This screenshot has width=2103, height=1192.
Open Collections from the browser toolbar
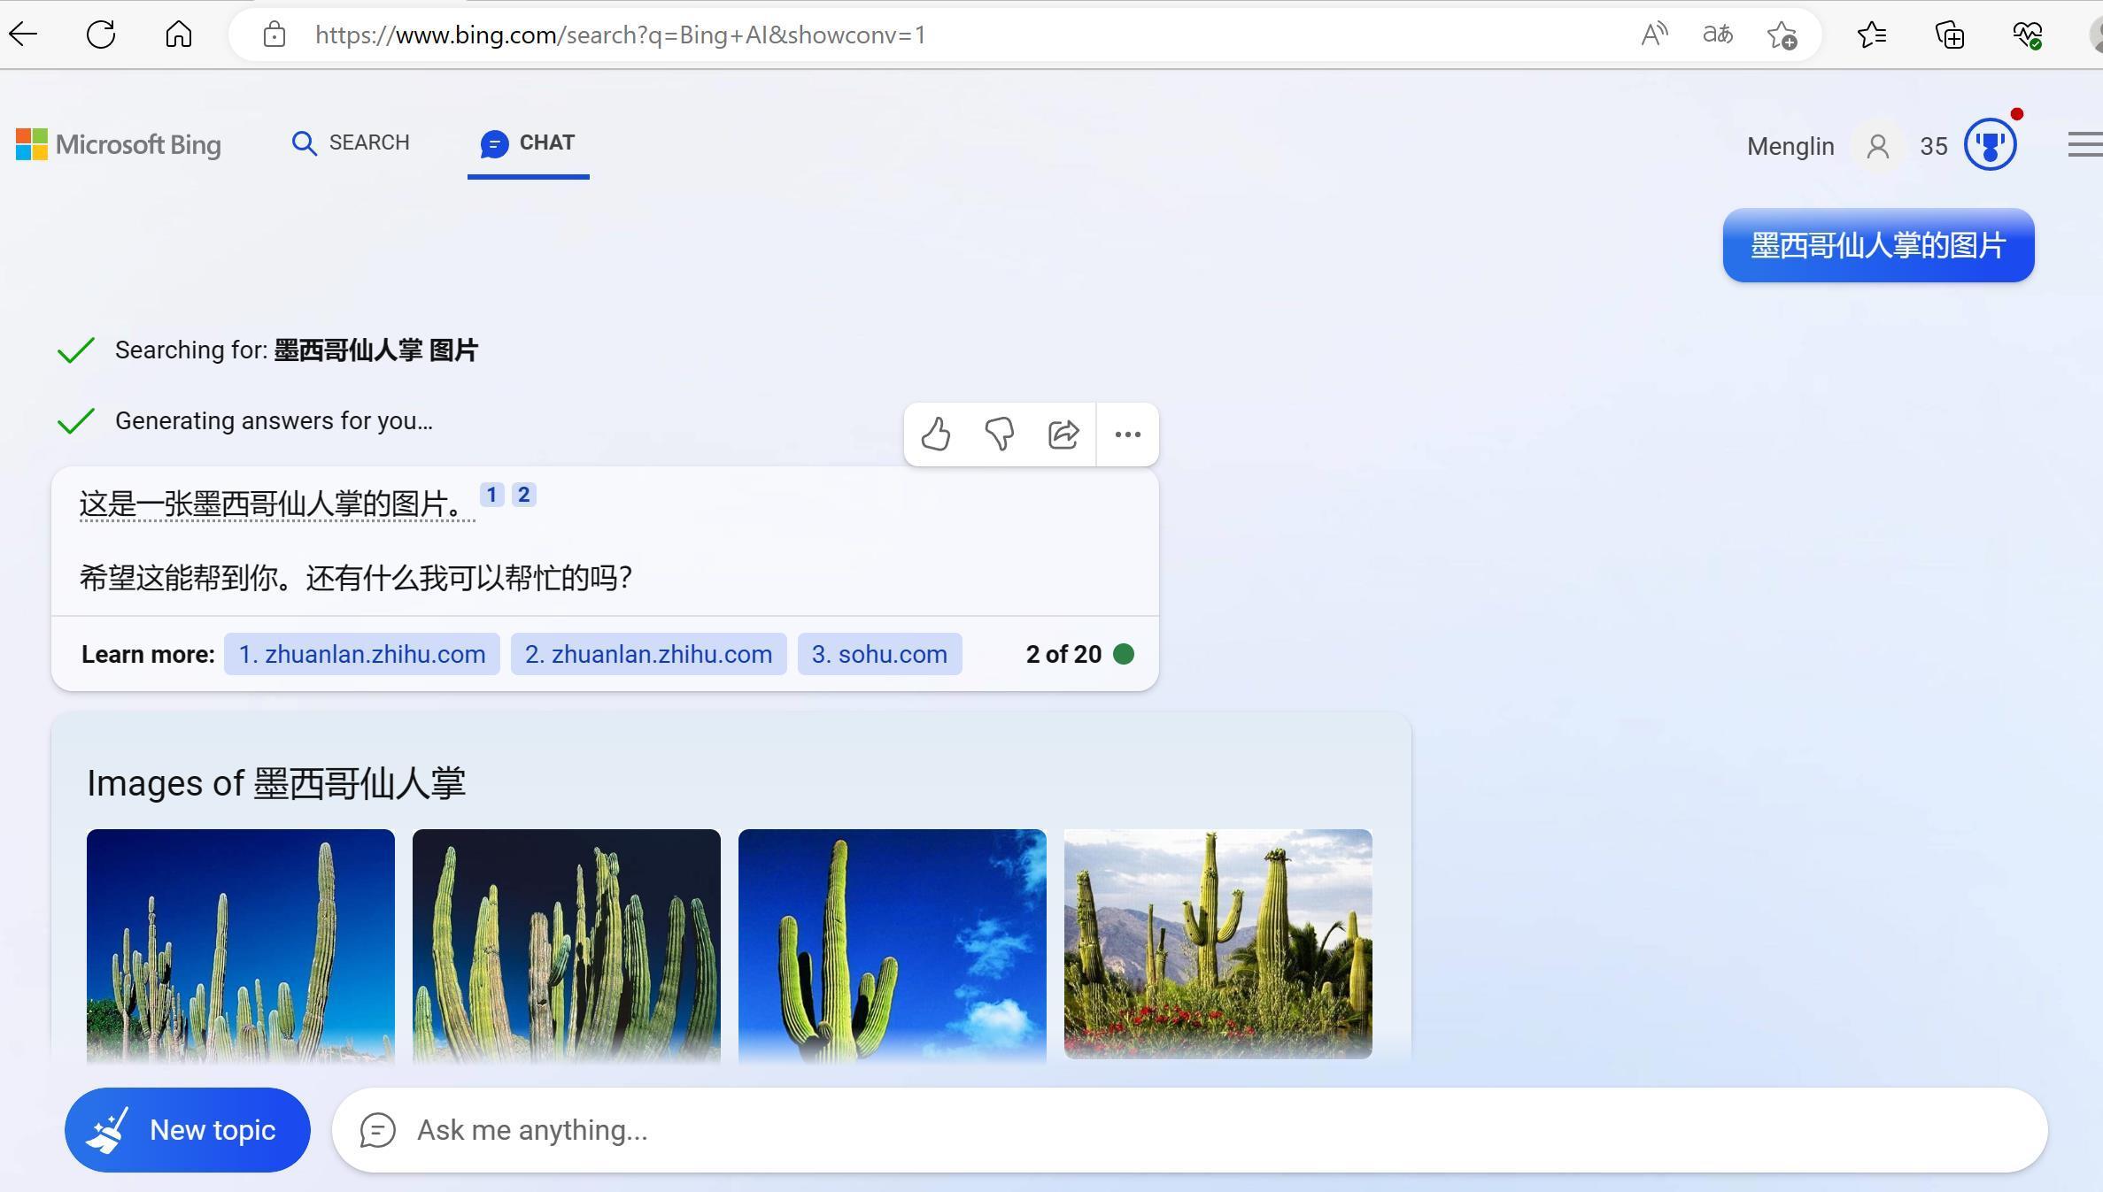1949,35
